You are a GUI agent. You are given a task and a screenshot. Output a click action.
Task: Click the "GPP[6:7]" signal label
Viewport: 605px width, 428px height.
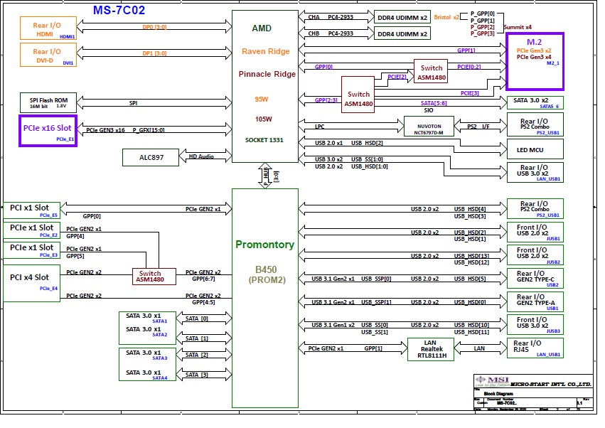tap(203, 279)
